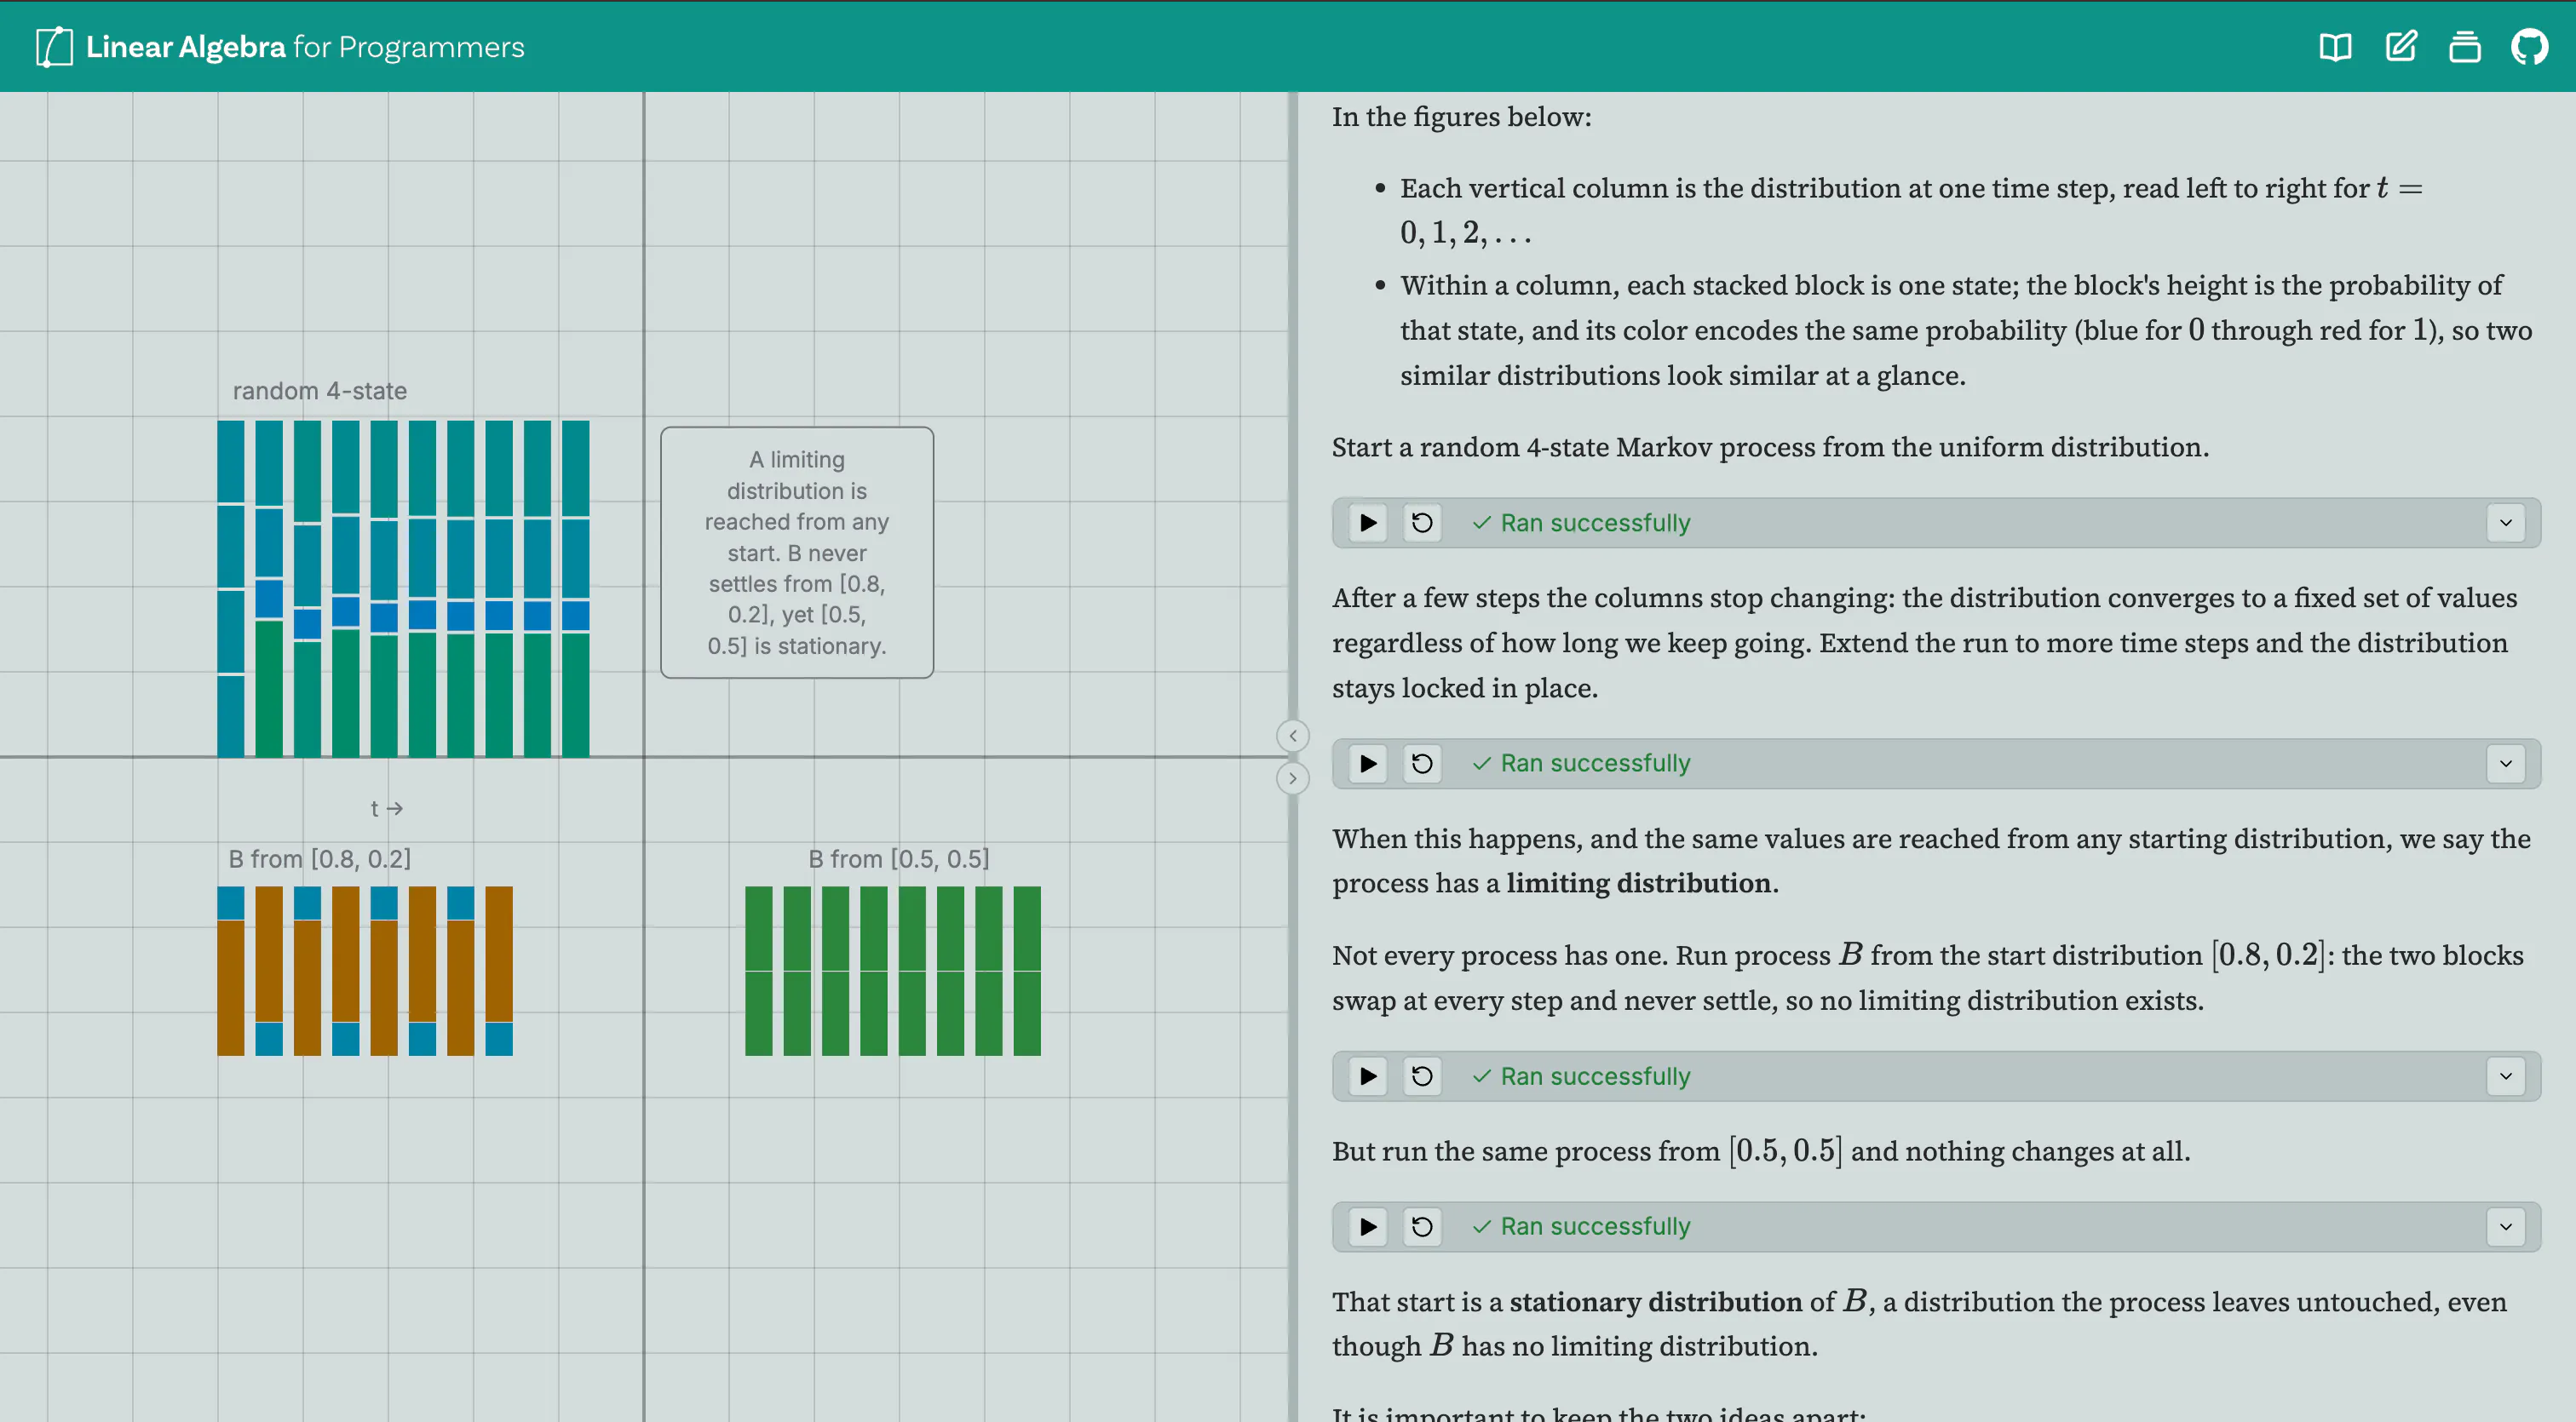
Task: Open the GitHub icon in header
Action: pos(2529,47)
